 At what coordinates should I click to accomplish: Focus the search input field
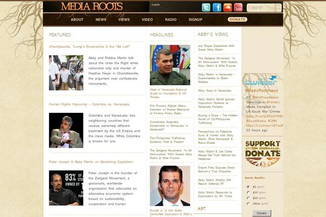(x=264, y=8)
